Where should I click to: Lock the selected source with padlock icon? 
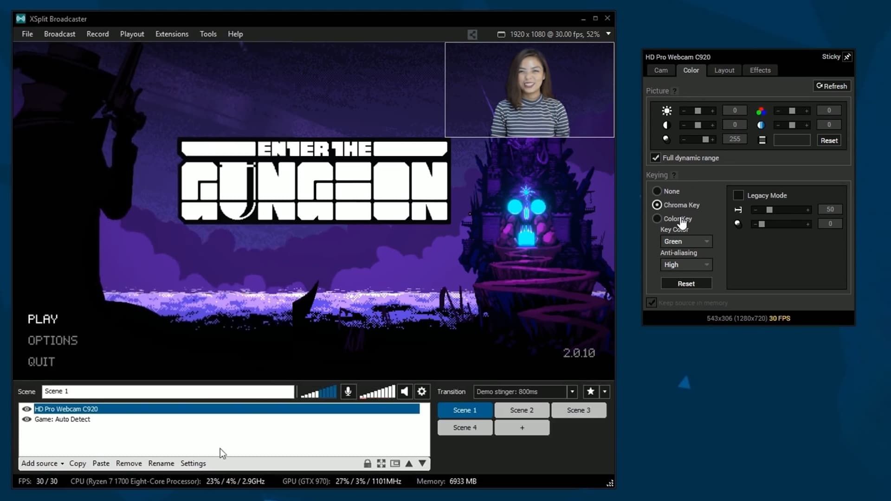point(368,463)
